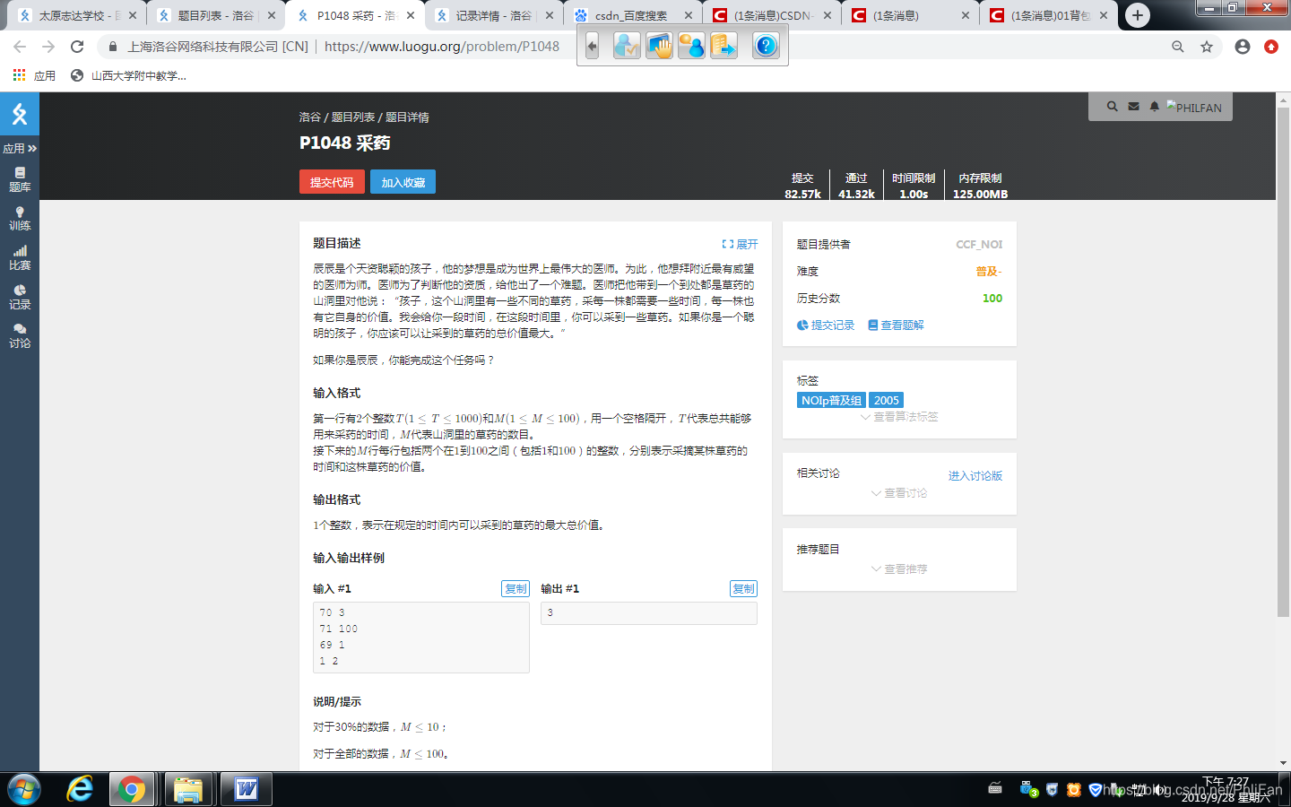Expand the problem description with 展开
Image resolution: width=1291 pixels, height=807 pixels.
[740, 244]
